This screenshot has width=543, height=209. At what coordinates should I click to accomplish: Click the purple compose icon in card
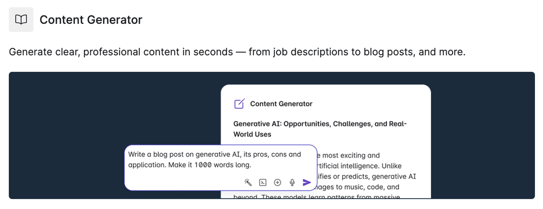pos(239,104)
